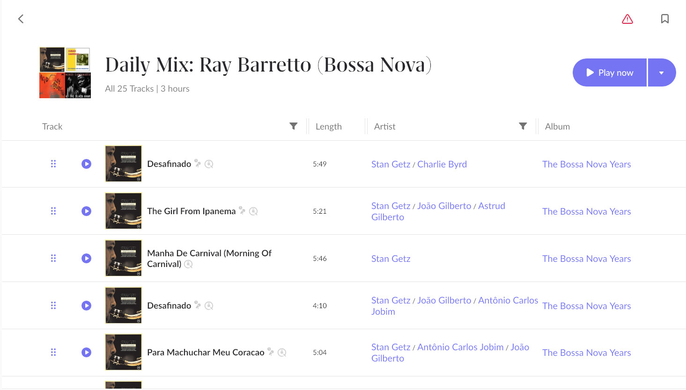Filter the Artist column with funnel icon
This screenshot has width=686, height=390.
[x=523, y=126]
